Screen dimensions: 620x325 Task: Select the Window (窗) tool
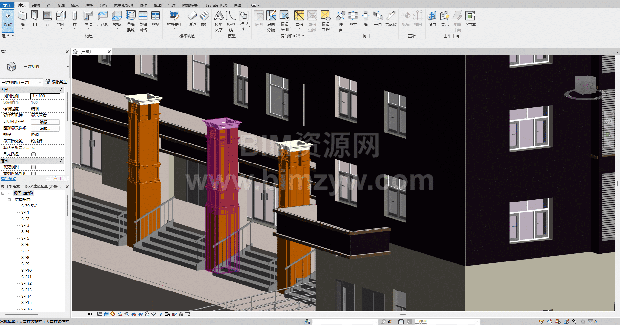tap(47, 19)
